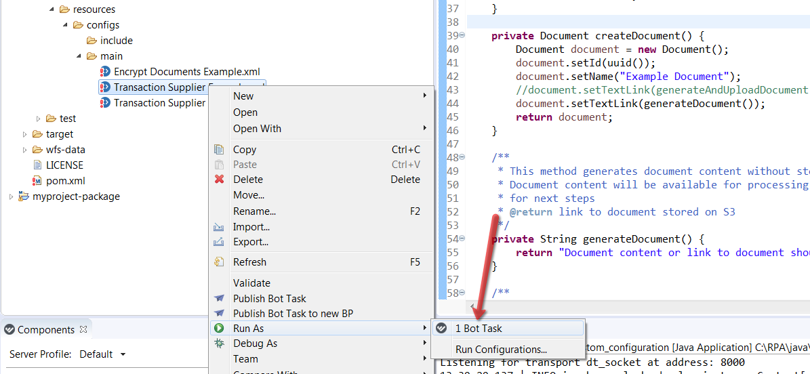Select the resources folder icon
Screen dimensions: 810x374
(64, 9)
